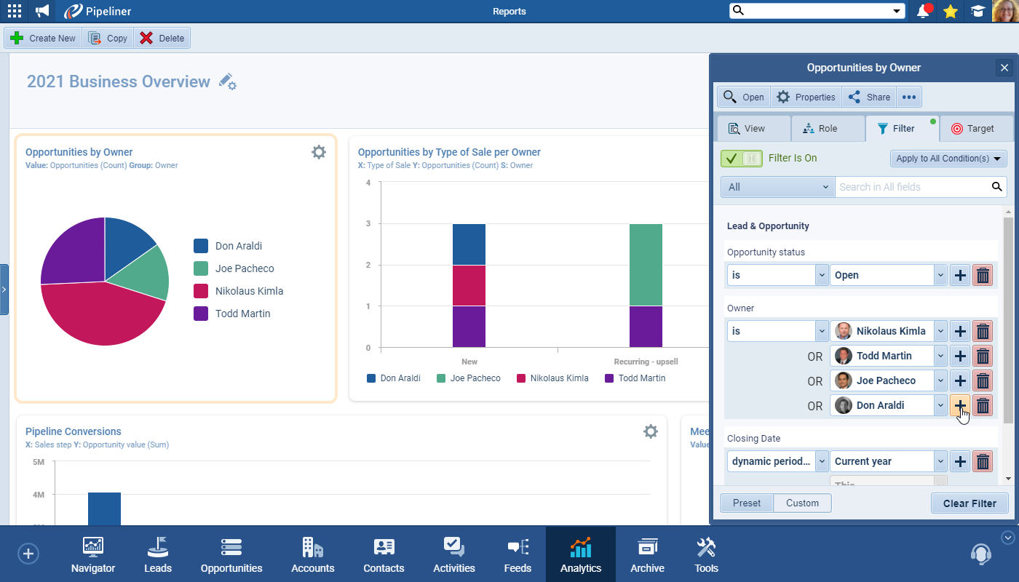1019x582 pixels.
Task: Click the Clear Filter button
Action: (x=970, y=503)
